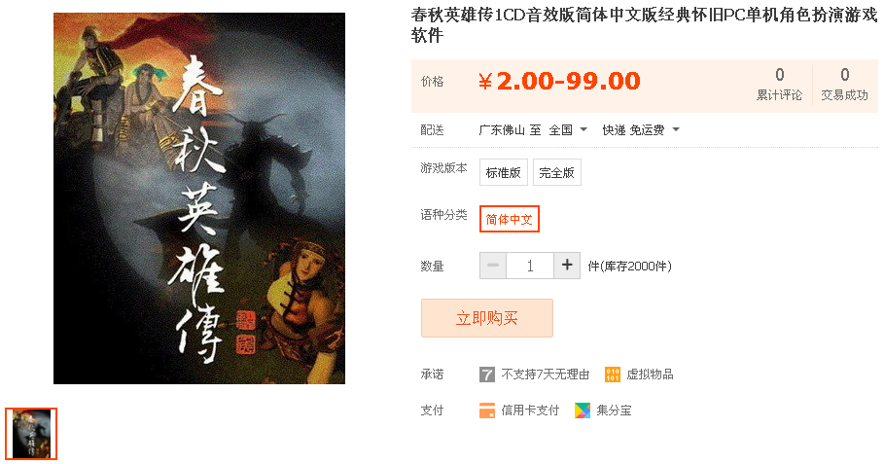Image resolution: width=884 pixels, height=464 pixels.
Task: Click the 7-day no-return policy icon
Action: tap(487, 375)
